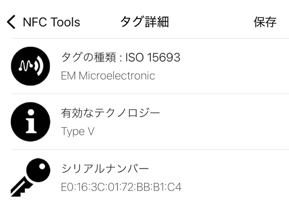This screenshot has height=203, width=289.
Task: Click divider between technology and serial number rows
Action: (150, 149)
